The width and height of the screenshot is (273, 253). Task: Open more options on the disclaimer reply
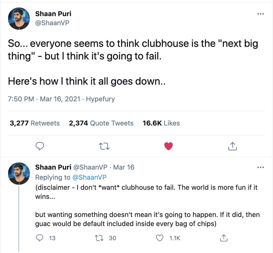click(x=260, y=167)
